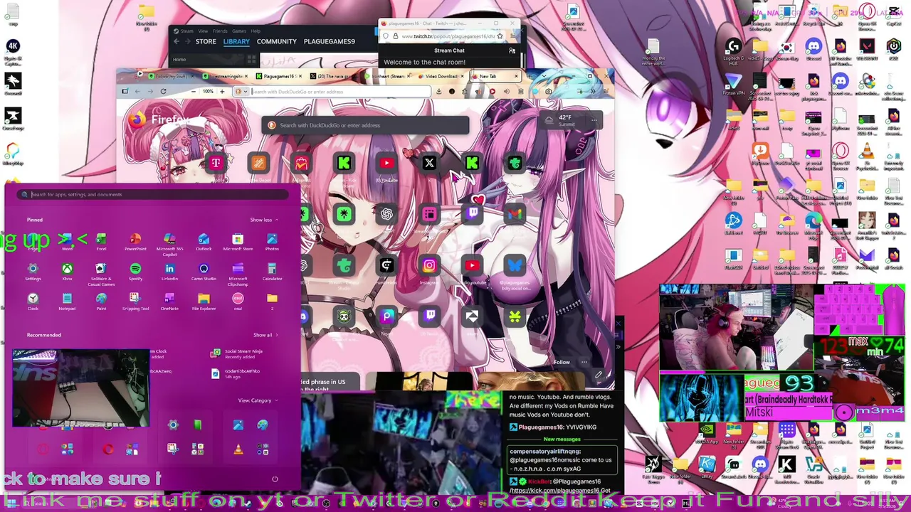
Task: Launch PowerPoint in the Start menu
Action: pos(135,241)
